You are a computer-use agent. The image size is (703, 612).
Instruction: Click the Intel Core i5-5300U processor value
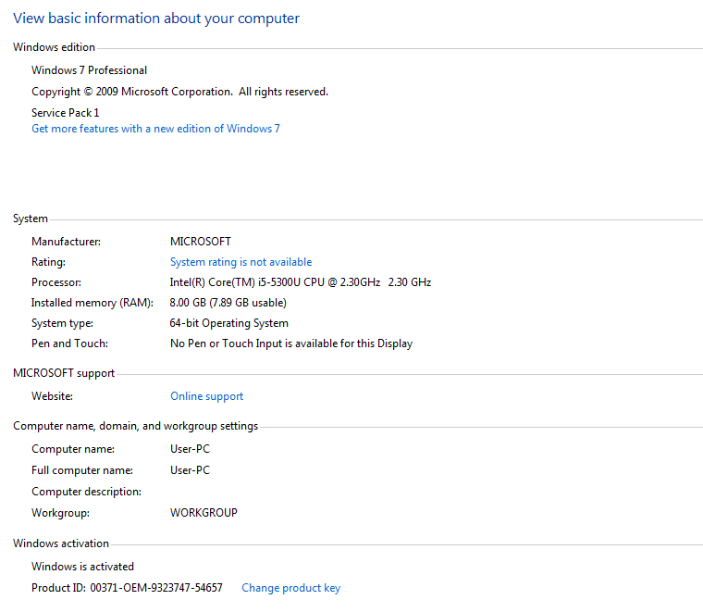click(x=301, y=282)
